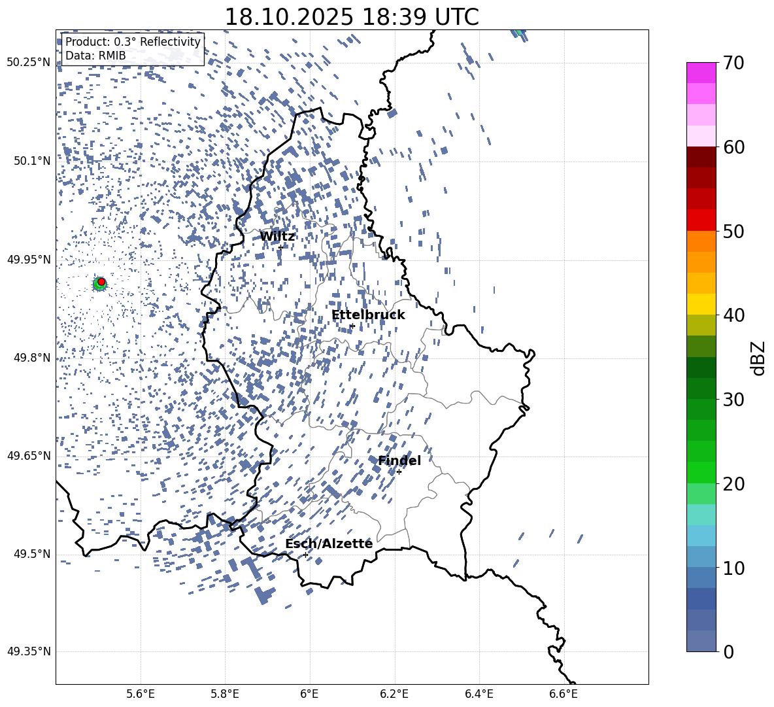The width and height of the screenshot is (774, 707).
Task: Click the yellow swatch just above 40 dBZ
Action: point(701,304)
